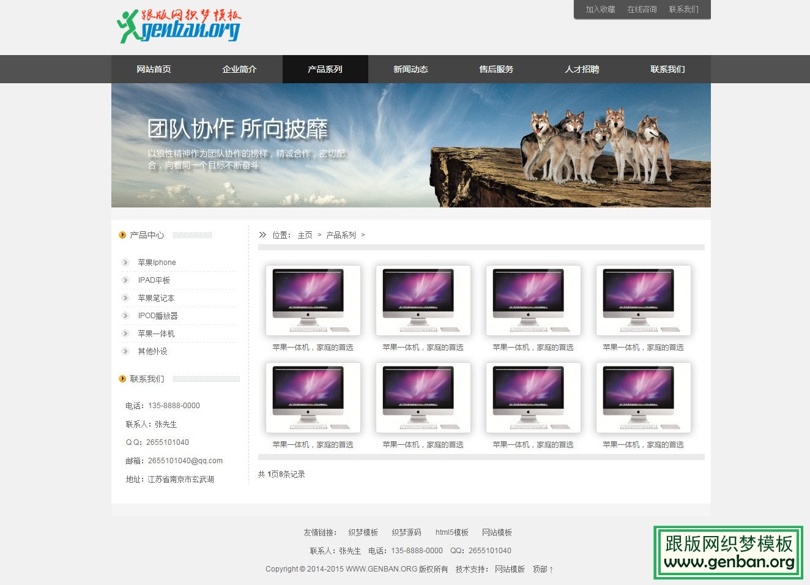810x585 pixels.
Task: Choose the IPOD播放器 product category
Action: [158, 316]
